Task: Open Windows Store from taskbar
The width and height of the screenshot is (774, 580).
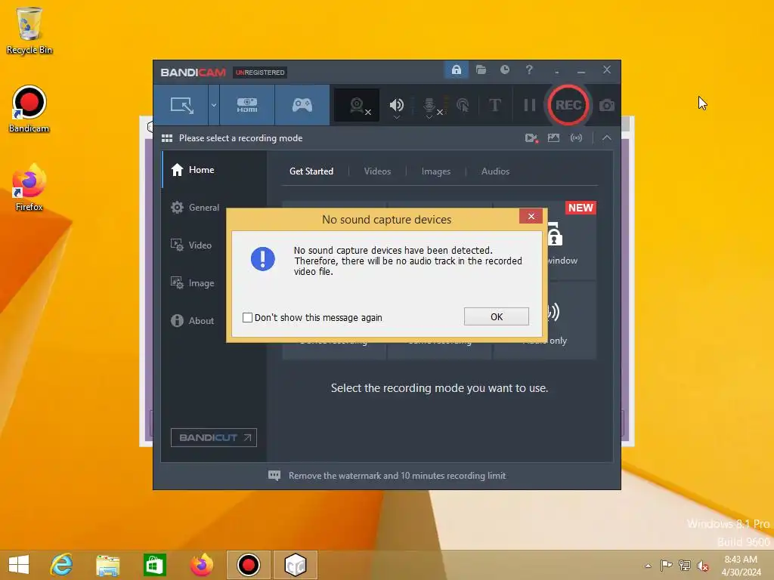Action: pyautogui.click(x=154, y=565)
